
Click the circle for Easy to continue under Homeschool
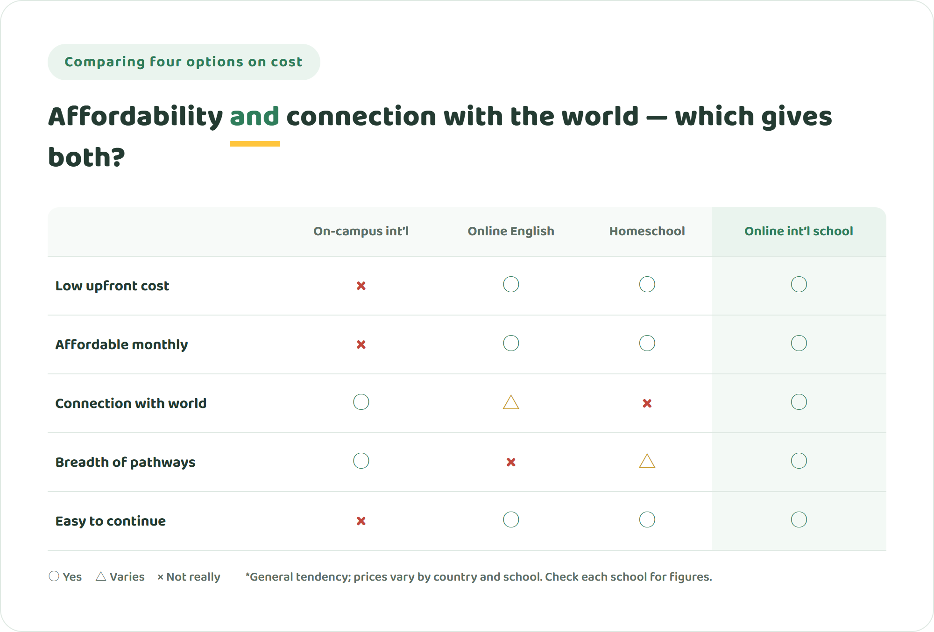click(x=647, y=520)
